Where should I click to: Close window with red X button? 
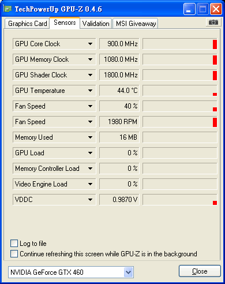(216, 9)
